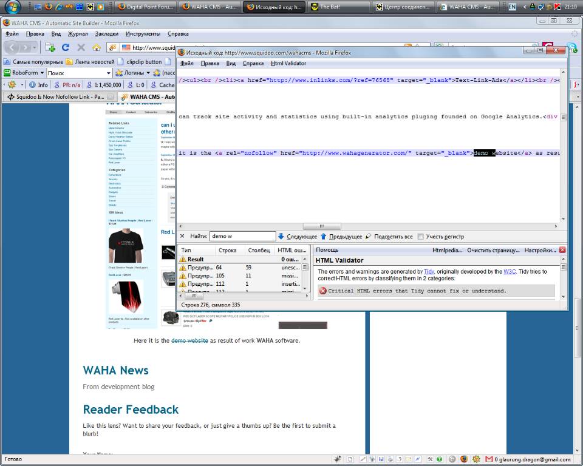Click the 'I: 1,450,000' indexed pages indicator
This screenshot has width=583, height=466.
click(104, 85)
